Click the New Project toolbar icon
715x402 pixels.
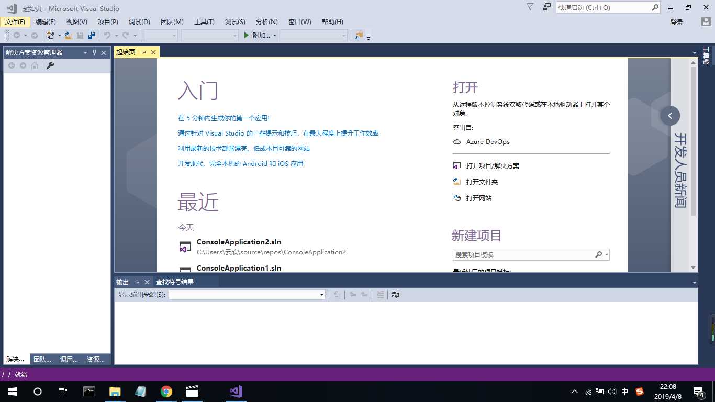click(51, 36)
